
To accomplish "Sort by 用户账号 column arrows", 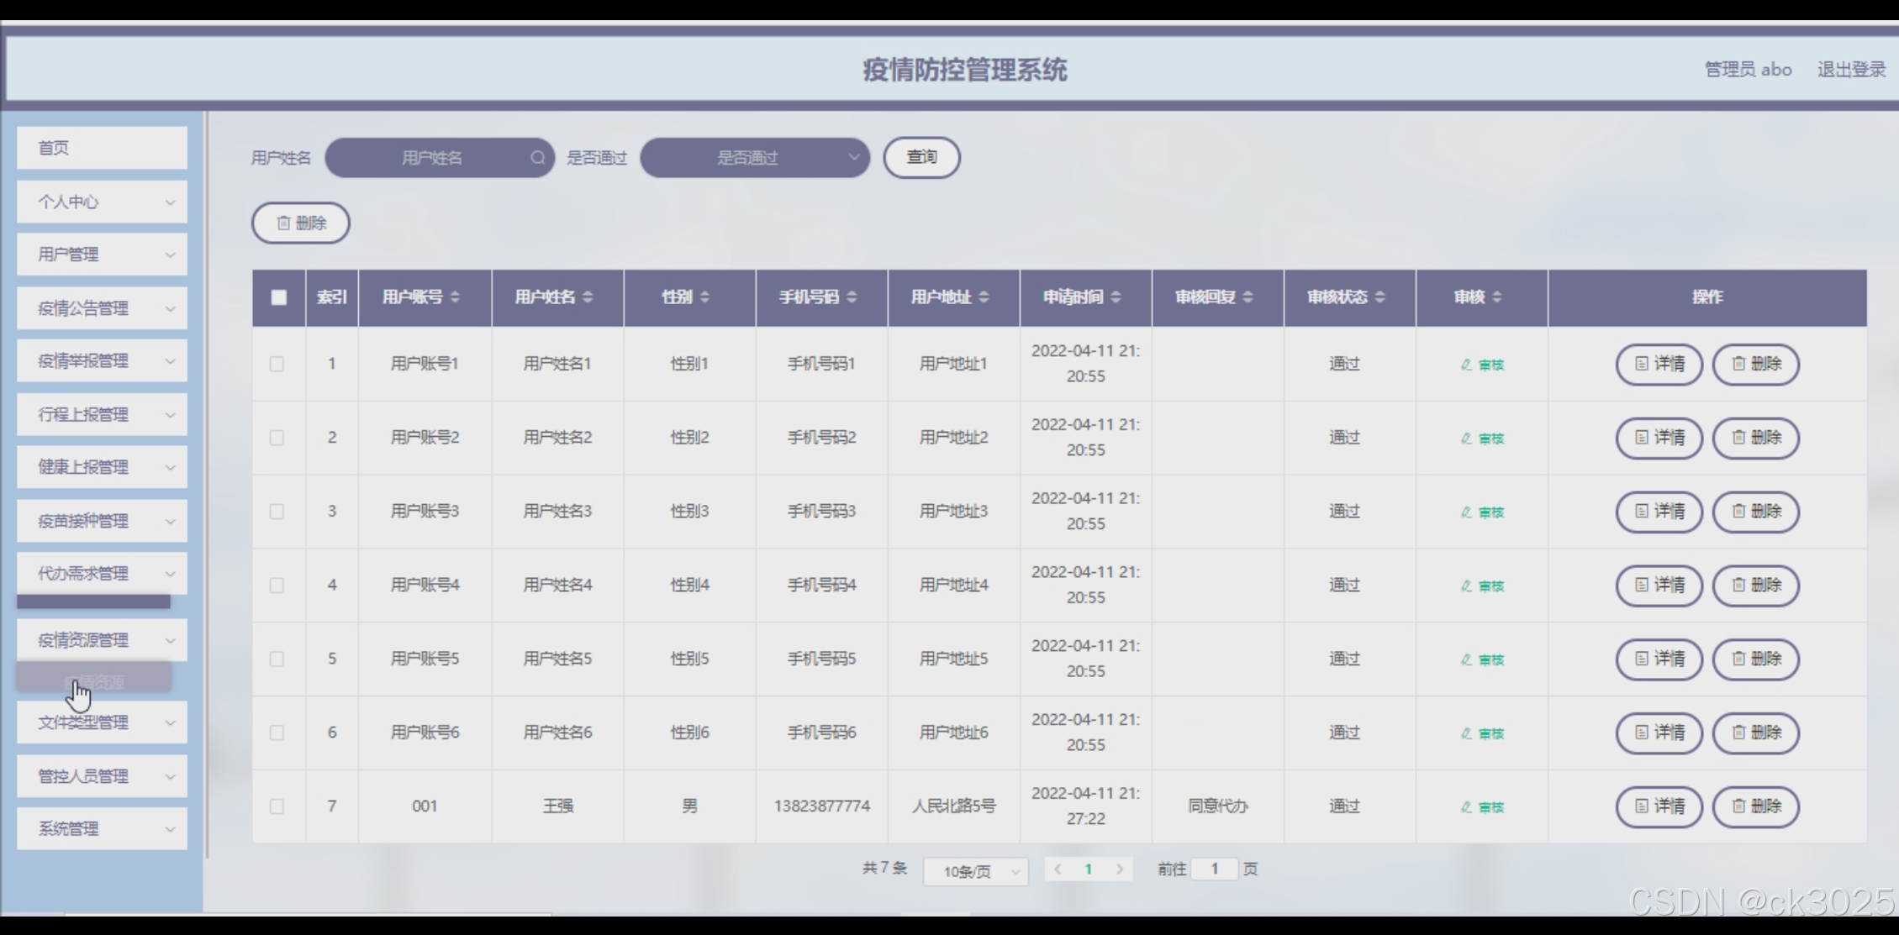I will [455, 297].
